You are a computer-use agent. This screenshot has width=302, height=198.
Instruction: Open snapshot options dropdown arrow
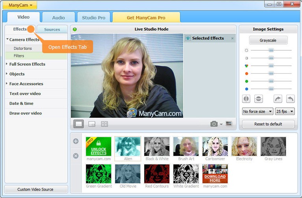coord(221,124)
